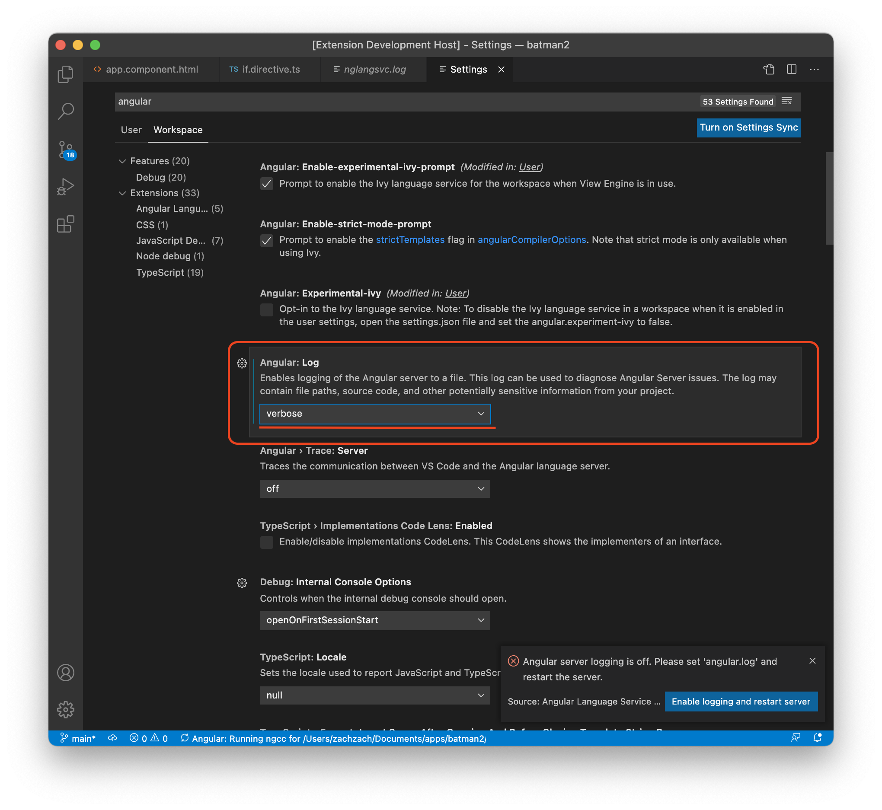Click the Angular ngcc running status item
The image size is (882, 810).
tap(333, 739)
